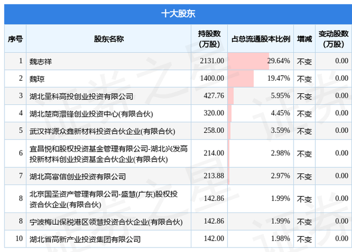
Task: Click the 十大股东 table title
Action: pyautogui.click(x=175, y=13)
